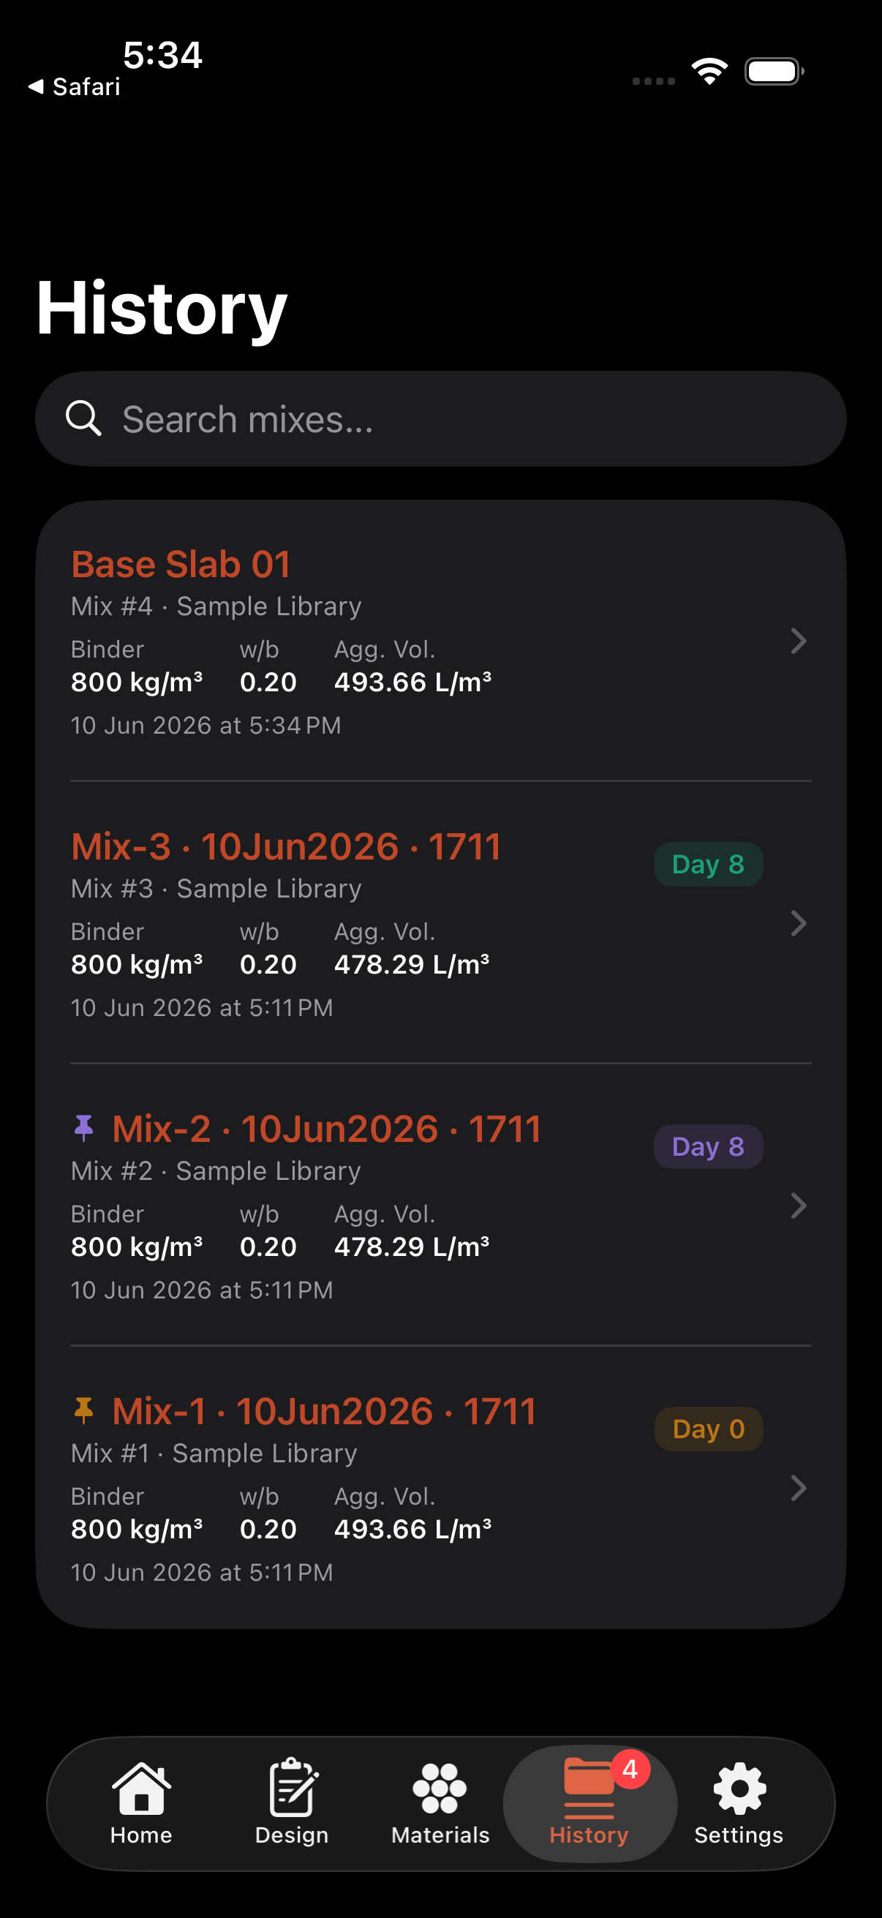Screen dimensions: 882x1918
Task: Open the Base Slab 01 mix title
Action: [181, 564]
